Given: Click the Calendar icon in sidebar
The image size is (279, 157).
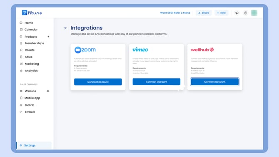Looking at the screenshot, I should click(x=21, y=29).
